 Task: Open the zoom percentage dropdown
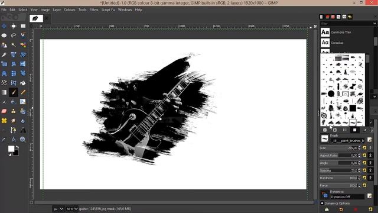click(x=72, y=209)
